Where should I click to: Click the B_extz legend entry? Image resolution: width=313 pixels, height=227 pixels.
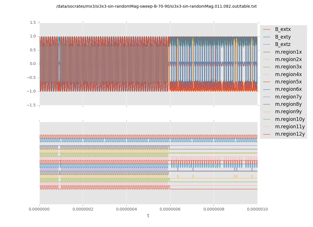click(283, 44)
